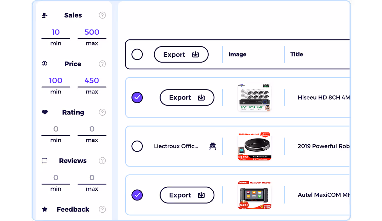Edit the Price min value 100
Image resolution: width=382 pixels, height=221 pixels.
click(x=56, y=80)
